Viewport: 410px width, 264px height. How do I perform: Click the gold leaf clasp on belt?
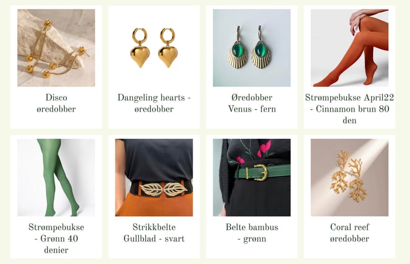[x=163, y=189]
